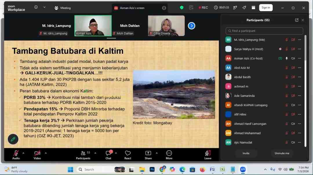This screenshot has width=313, height=175.
Task: Expand the Audio options caret
Action: [23, 153]
